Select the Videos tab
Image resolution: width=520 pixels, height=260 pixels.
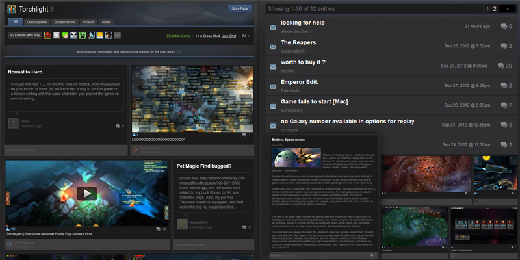pos(88,22)
